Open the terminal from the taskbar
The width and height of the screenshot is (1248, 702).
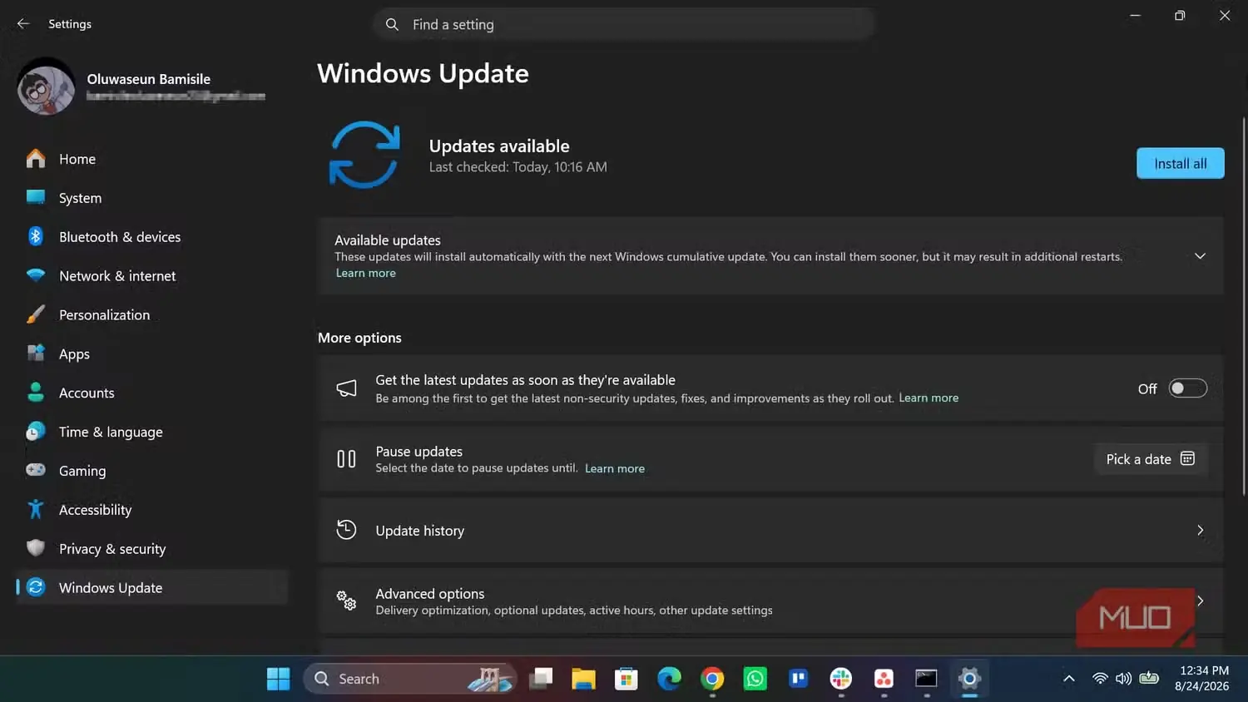(926, 680)
